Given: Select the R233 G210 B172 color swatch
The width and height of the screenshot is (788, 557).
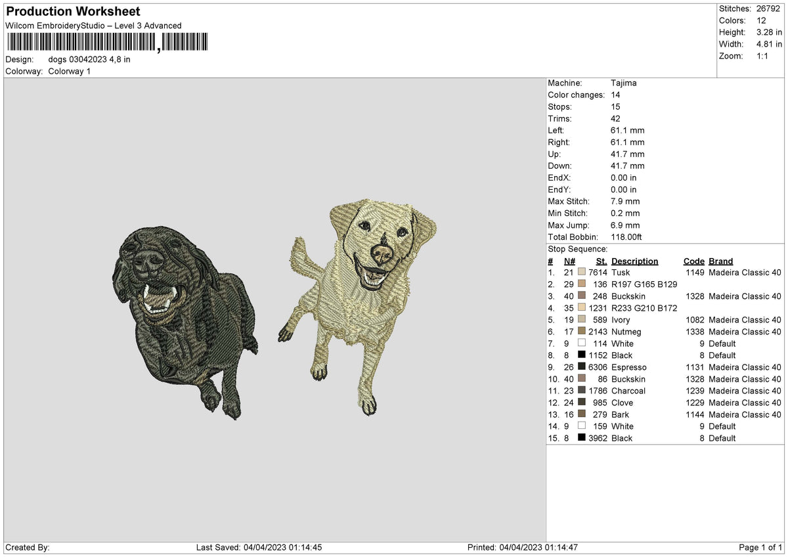Looking at the screenshot, I should 582,307.
